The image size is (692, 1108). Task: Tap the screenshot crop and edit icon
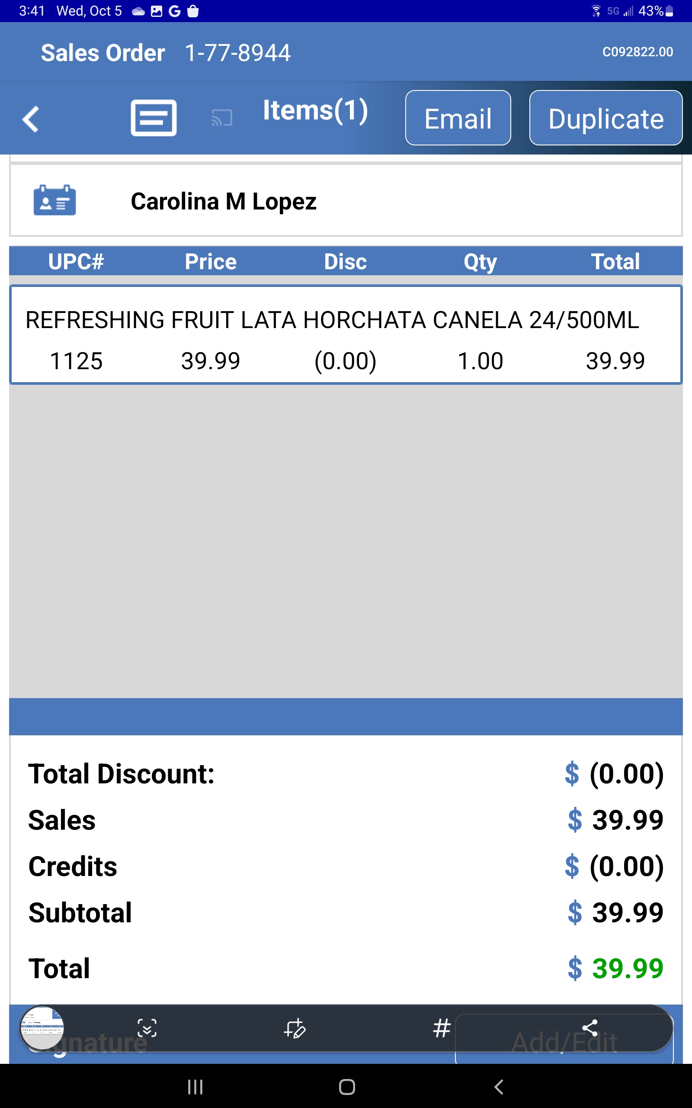(x=294, y=1028)
